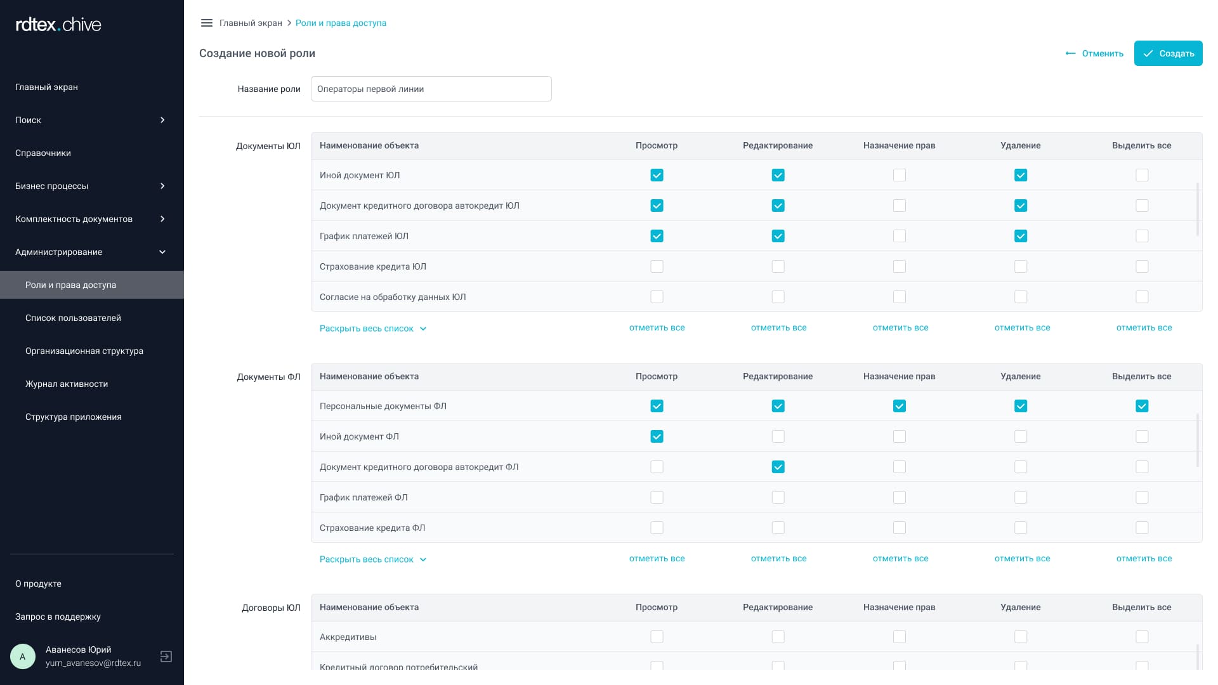Click the hamburger menu icon
The image size is (1218, 685).
[206, 23]
